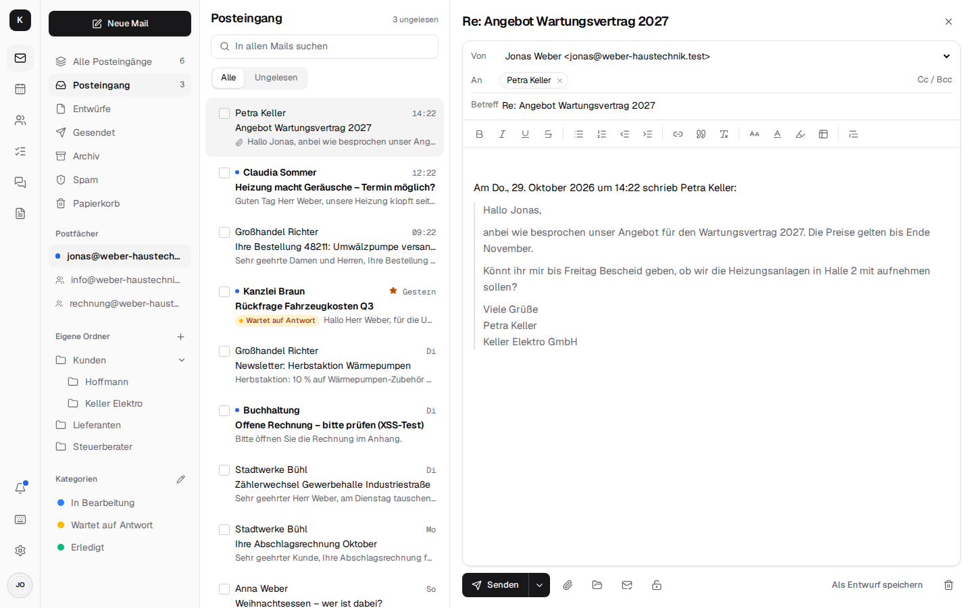Check the Ihre Bestellung 48211 mail checkbox
This screenshot has height=608, width=973.
[224, 232]
